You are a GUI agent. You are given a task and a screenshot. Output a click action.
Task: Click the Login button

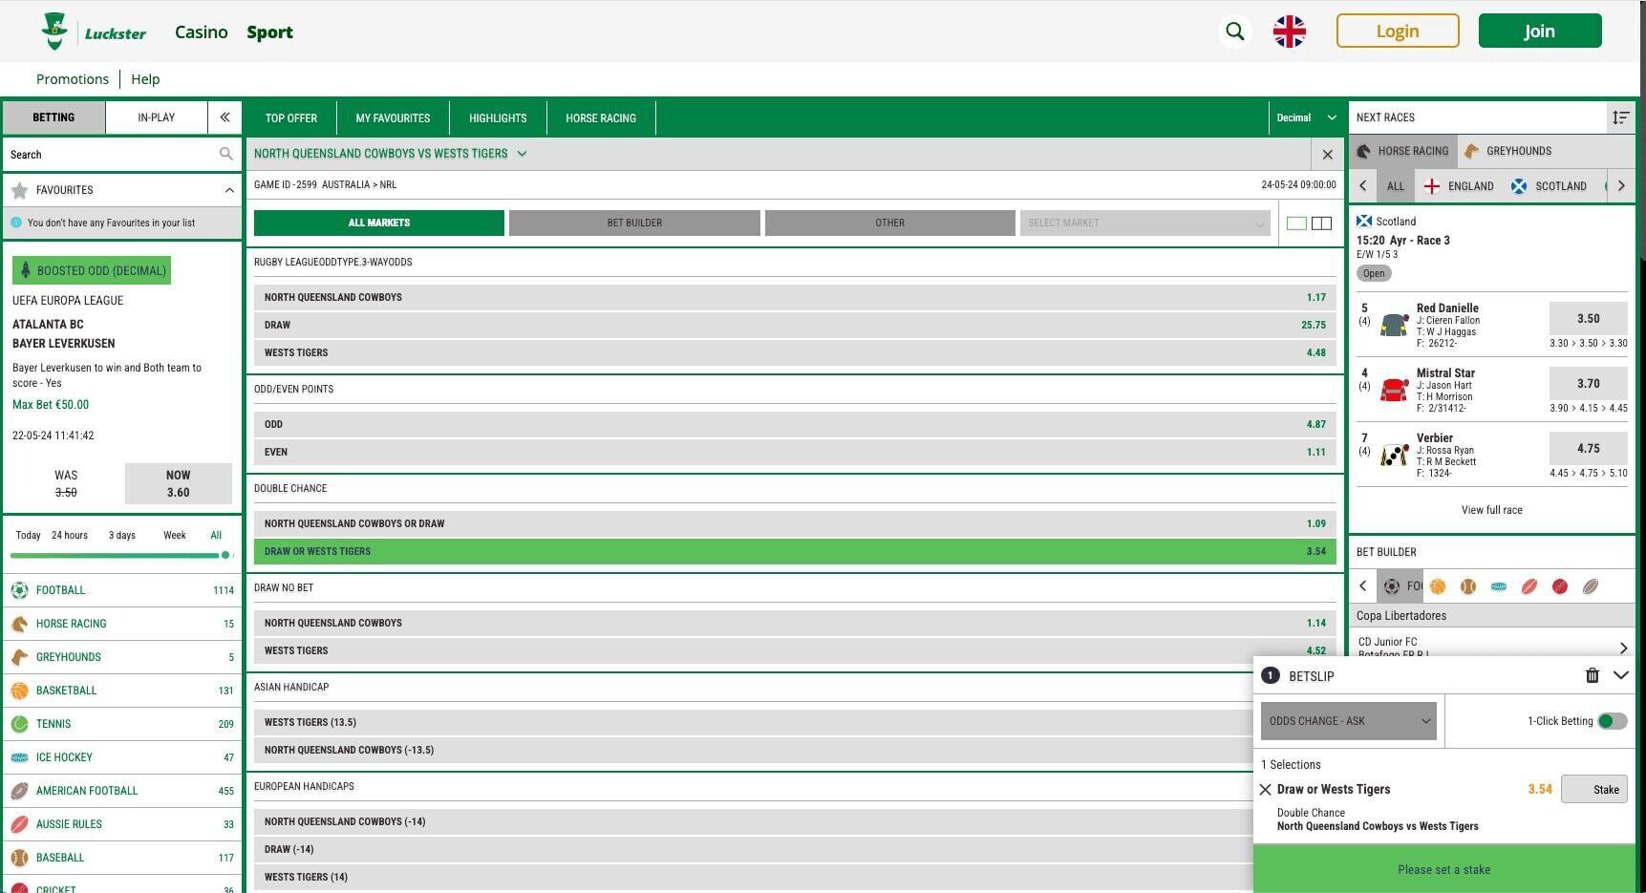(x=1397, y=32)
